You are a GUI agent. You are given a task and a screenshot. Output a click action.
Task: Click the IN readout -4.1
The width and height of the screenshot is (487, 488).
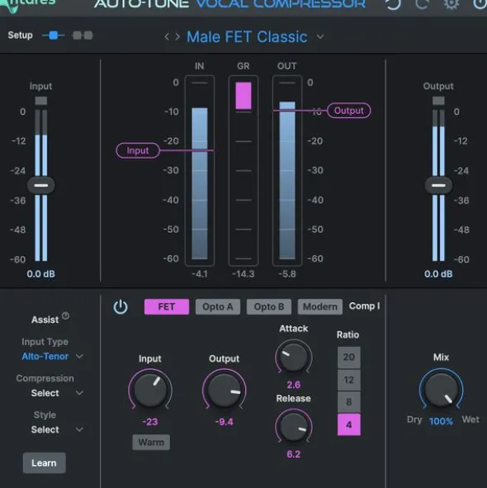200,274
